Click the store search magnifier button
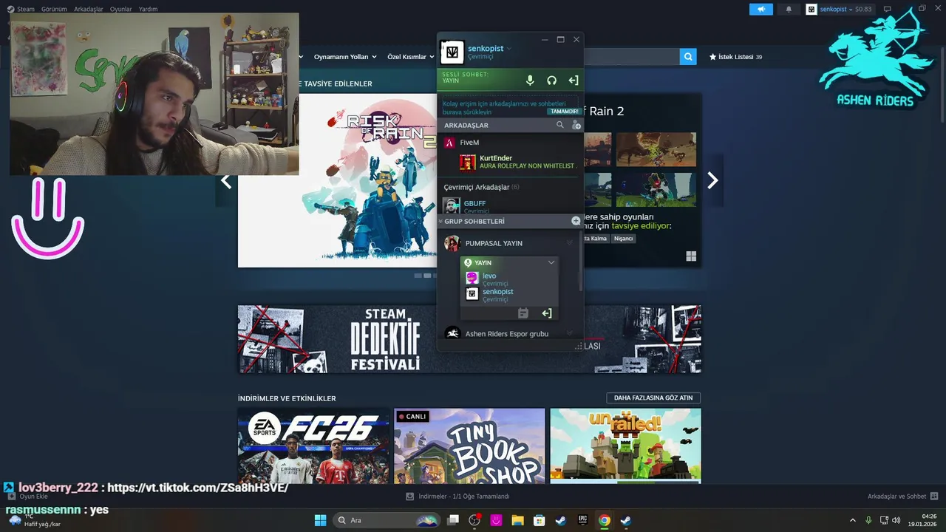The image size is (946, 532). coord(688,57)
